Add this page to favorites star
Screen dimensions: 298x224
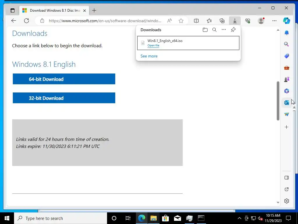181,21
